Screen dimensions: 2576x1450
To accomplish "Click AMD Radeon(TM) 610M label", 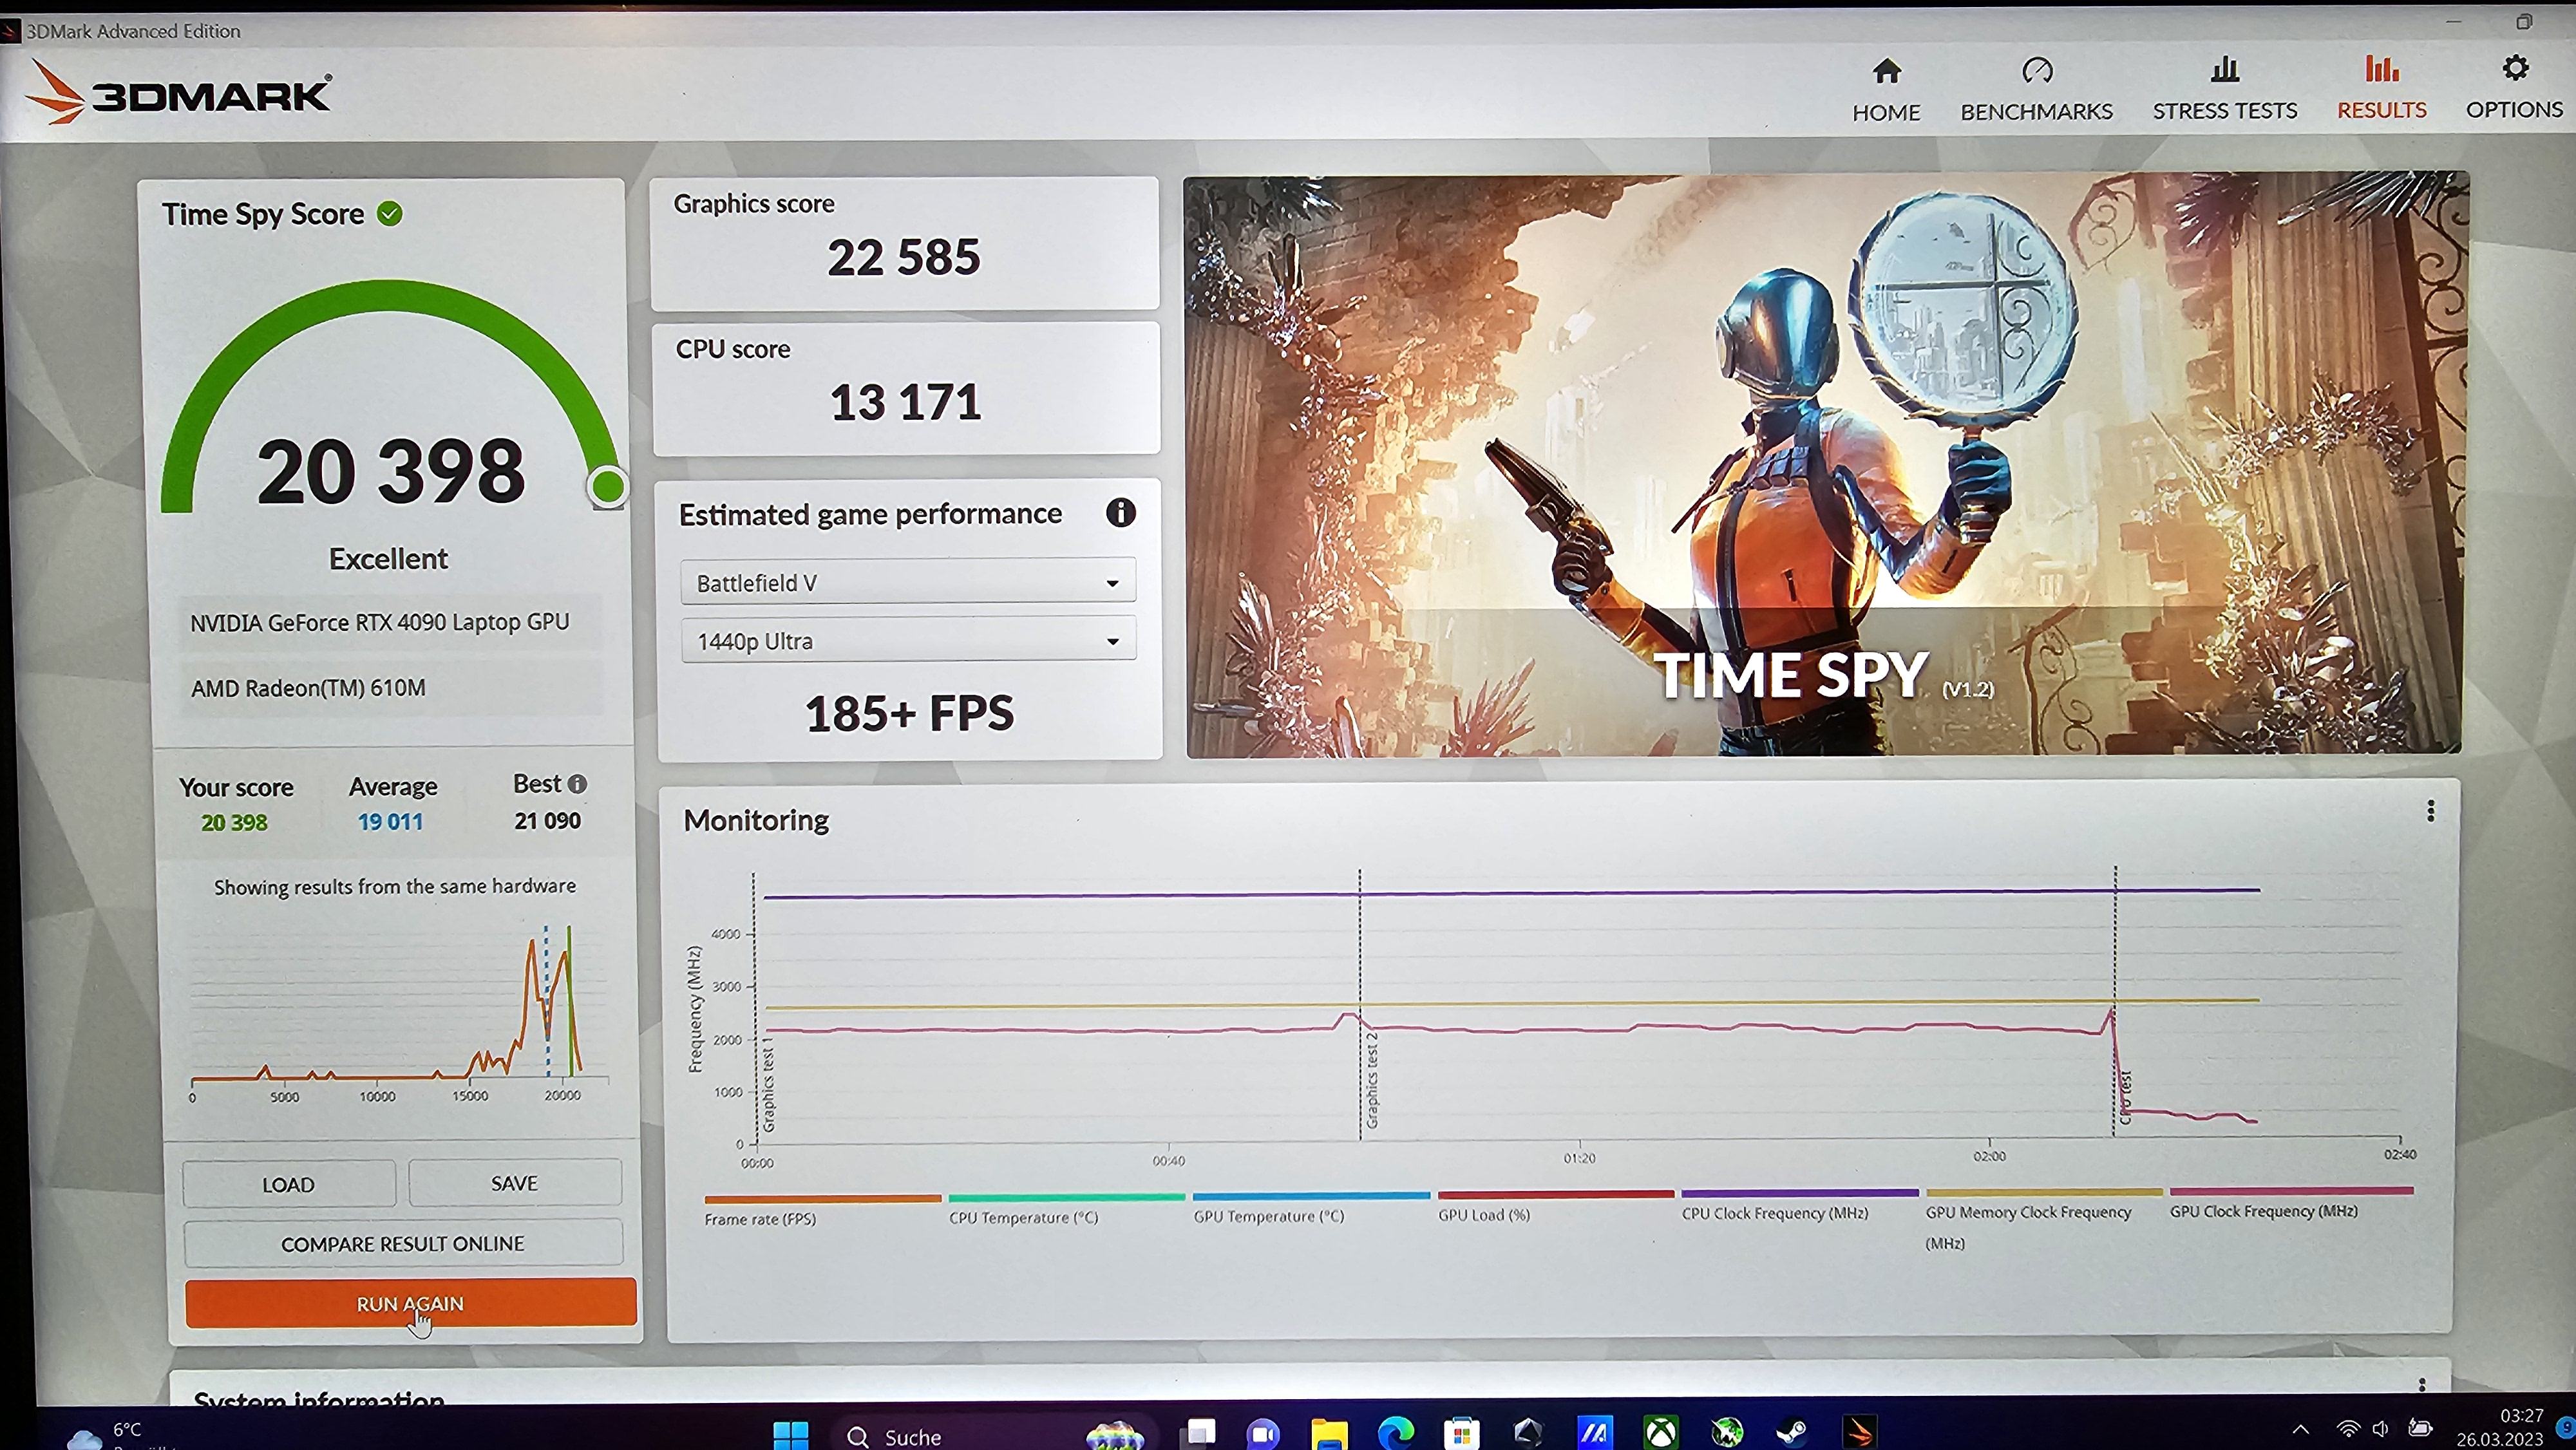I will [308, 688].
